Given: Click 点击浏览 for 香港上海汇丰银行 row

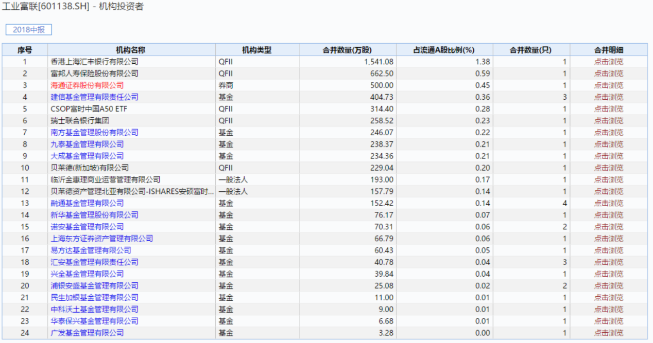Looking at the screenshot, I should coord(609,62).
